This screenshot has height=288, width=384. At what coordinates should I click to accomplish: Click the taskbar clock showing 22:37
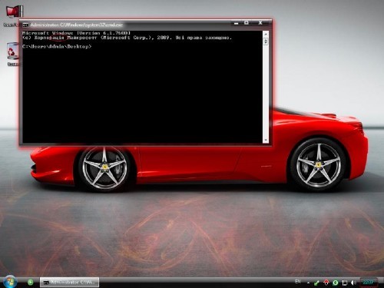(x=369, y=283)
